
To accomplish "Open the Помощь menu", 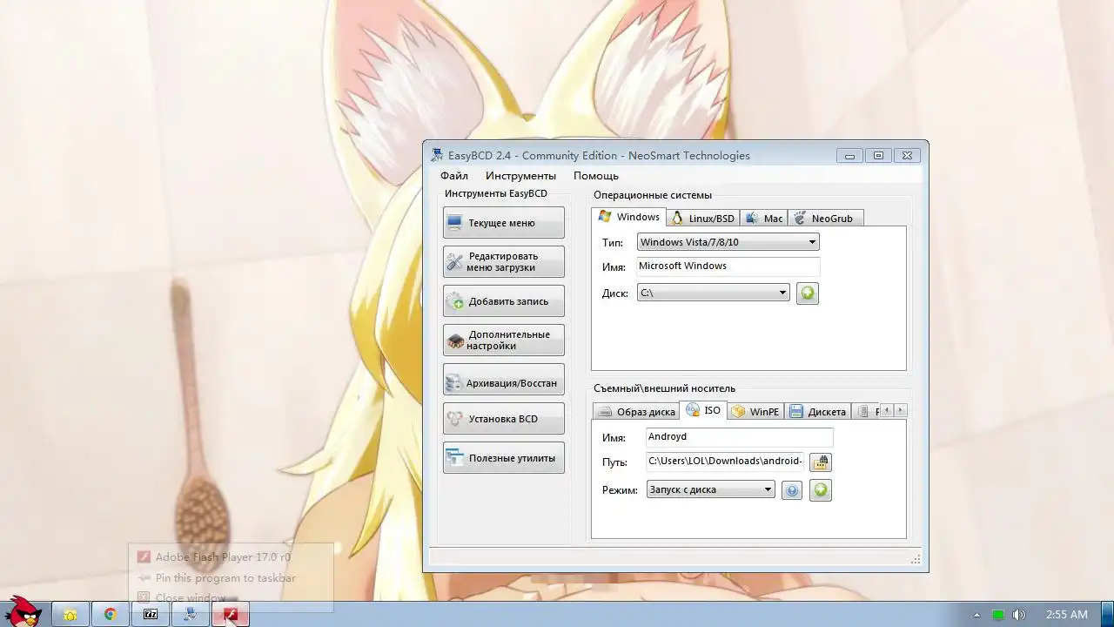I will (596, 176).
